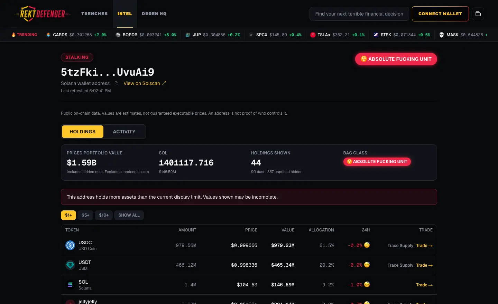Open the DEGEN HQ nav item
Viewport: 498px width, 304px height.
154,14
